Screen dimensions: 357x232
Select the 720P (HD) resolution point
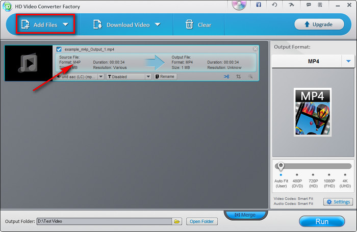coord(314,175)
